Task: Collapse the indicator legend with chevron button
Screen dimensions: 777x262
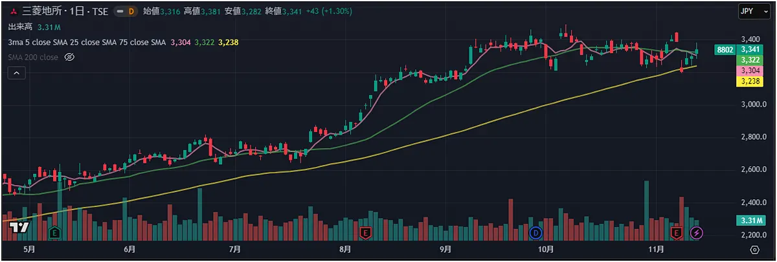Action: point(17,74)
